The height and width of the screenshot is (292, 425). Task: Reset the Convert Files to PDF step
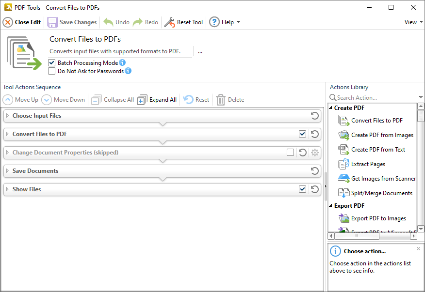pyautogui.click(x=315, y=134)
